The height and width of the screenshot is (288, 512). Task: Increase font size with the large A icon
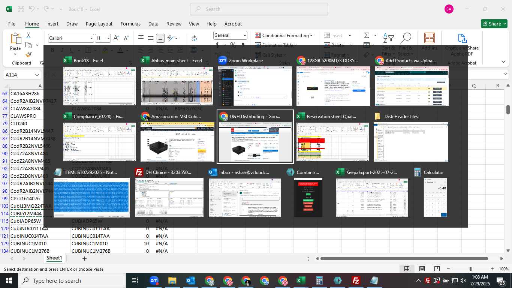pos(116,38)
